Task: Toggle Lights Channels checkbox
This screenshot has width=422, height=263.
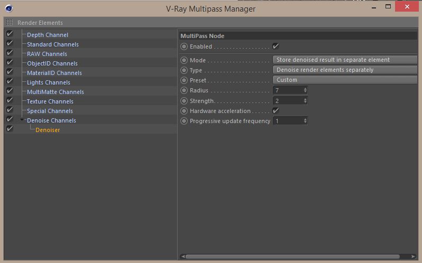Action: 10,81
